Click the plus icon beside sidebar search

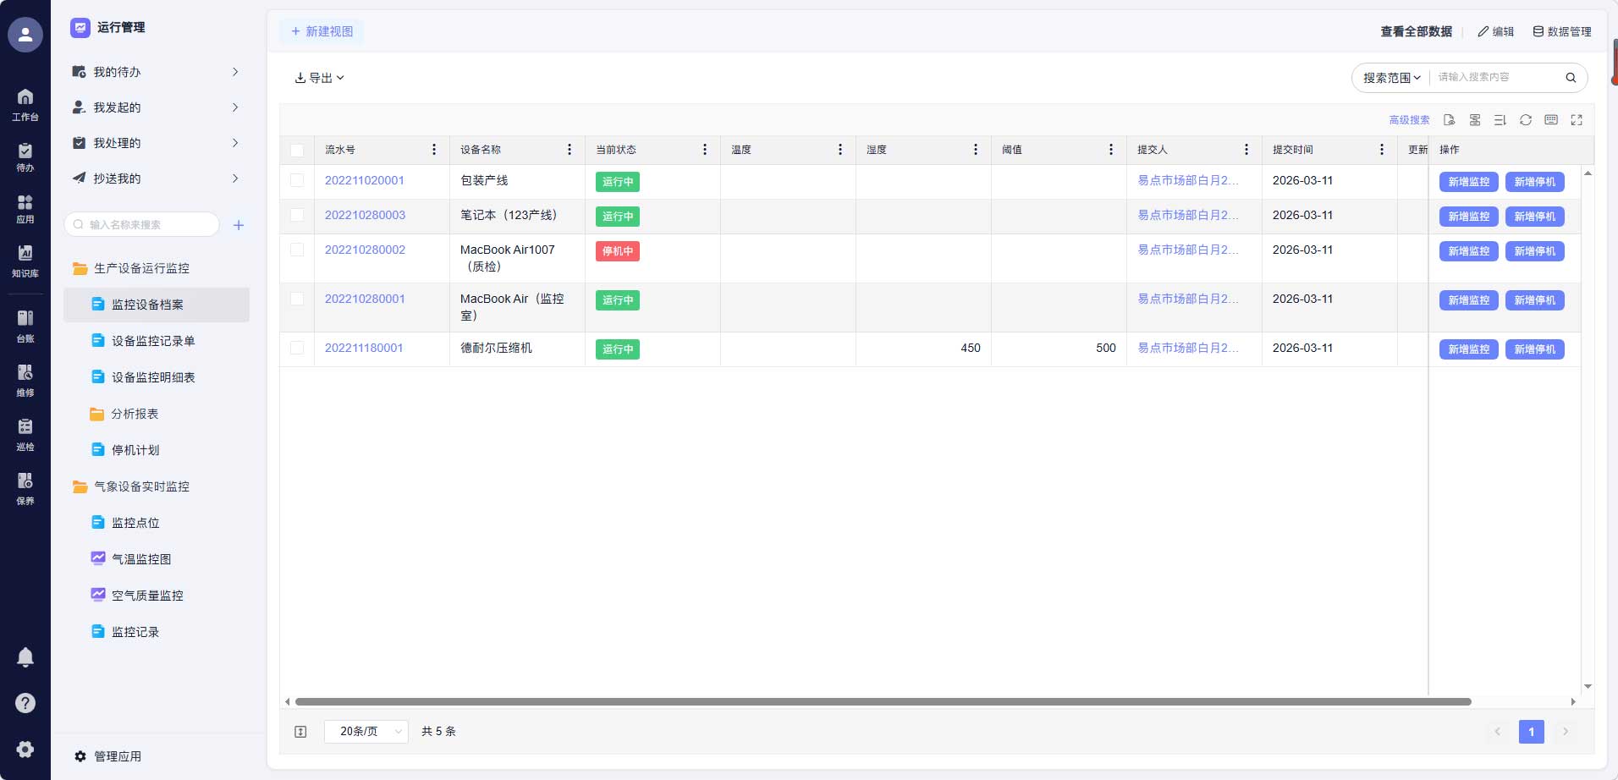click(239, 225)
